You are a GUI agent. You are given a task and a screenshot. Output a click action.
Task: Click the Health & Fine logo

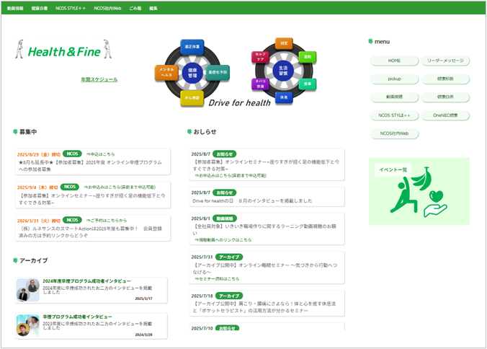65,51
